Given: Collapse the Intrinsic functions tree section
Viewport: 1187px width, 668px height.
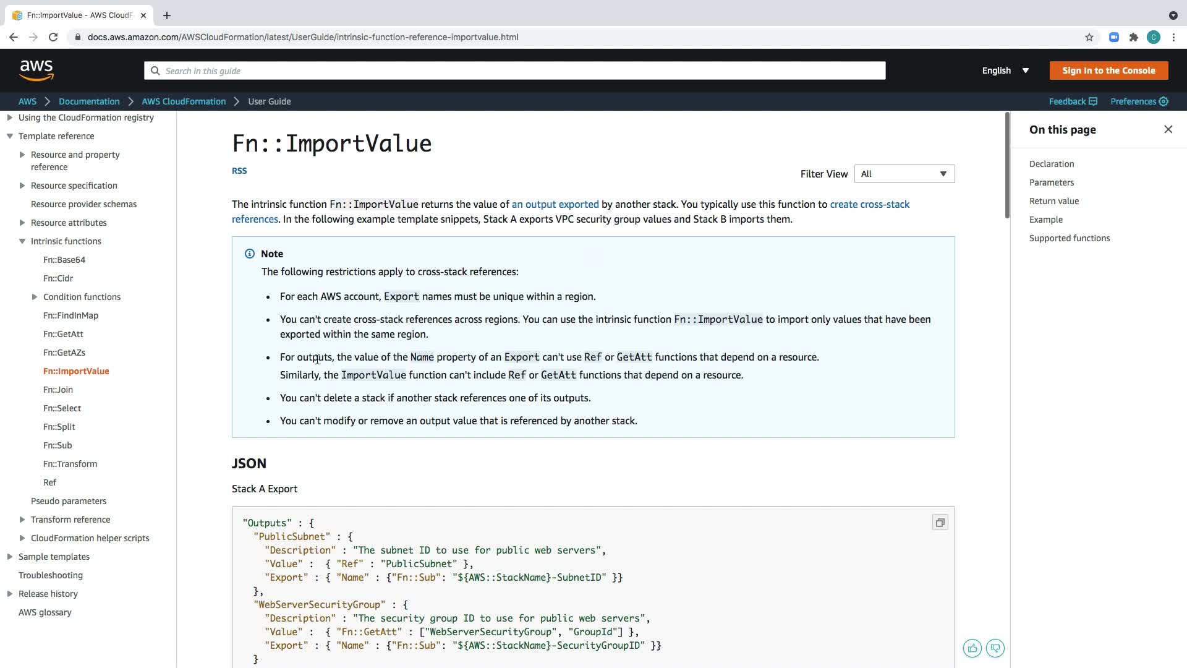Looking at the screenshot, I should coord(22,241).
